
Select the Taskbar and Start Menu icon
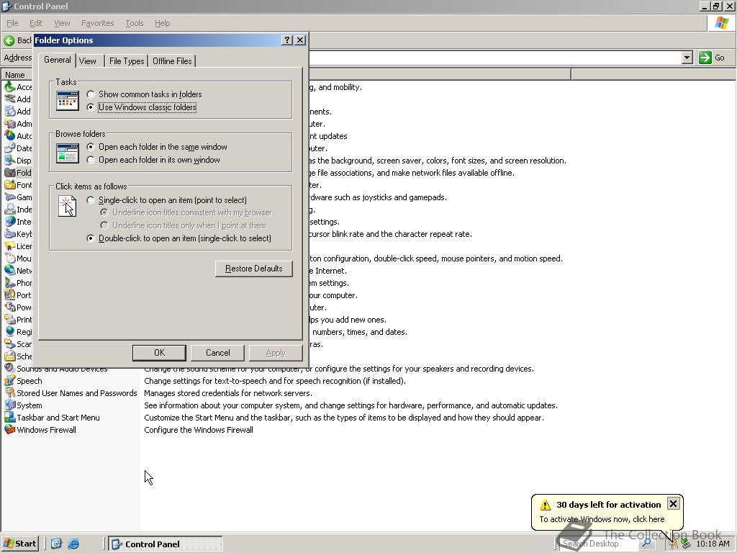point(10,417)
